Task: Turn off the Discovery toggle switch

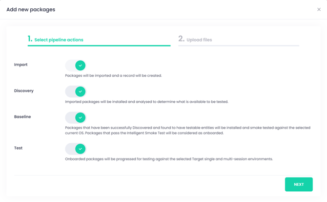Action: click(x=76, y=91)
